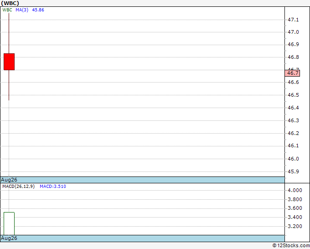Click the (WBC) chart title

tap(10, 3)
